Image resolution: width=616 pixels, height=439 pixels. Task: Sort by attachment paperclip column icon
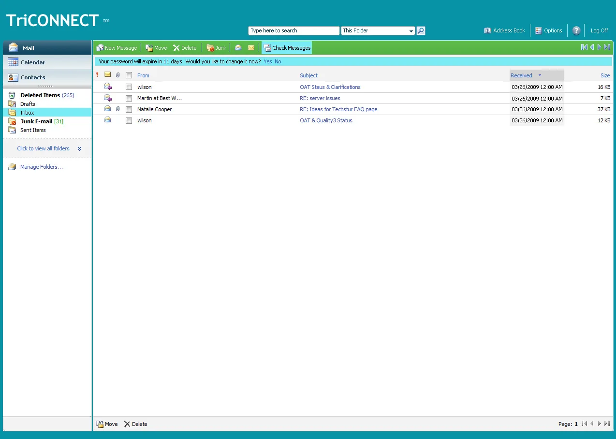tap(118, 75)
